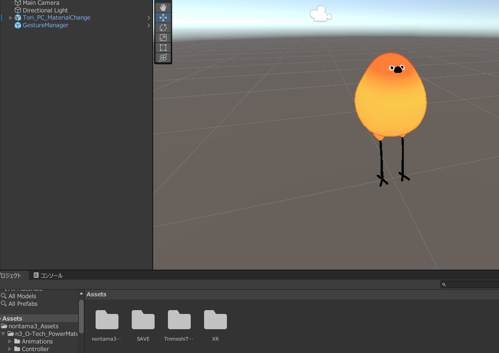Select the XR folder icon
Screen dimensions: 499x353
coord(215,320)
